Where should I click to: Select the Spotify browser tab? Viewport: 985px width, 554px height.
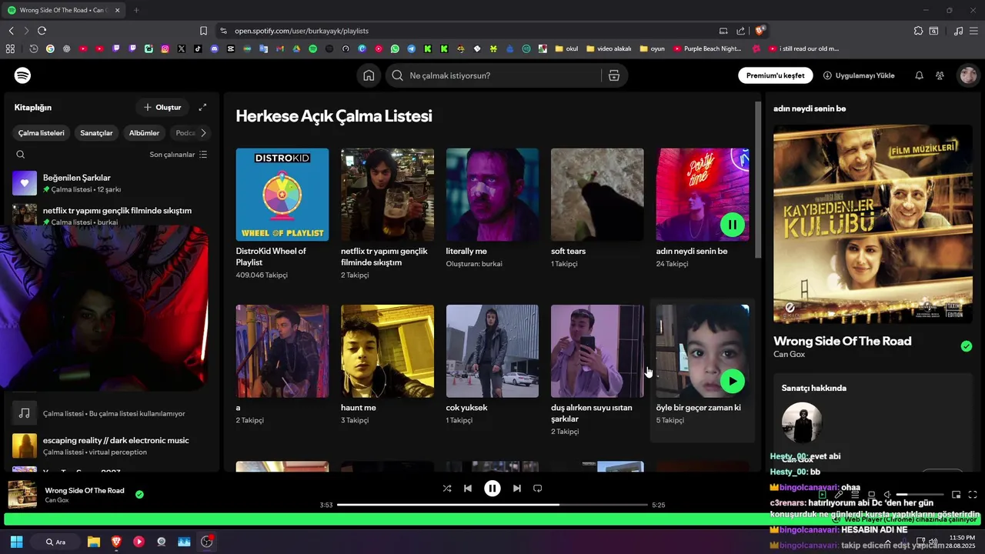click(x=63, y=10)
